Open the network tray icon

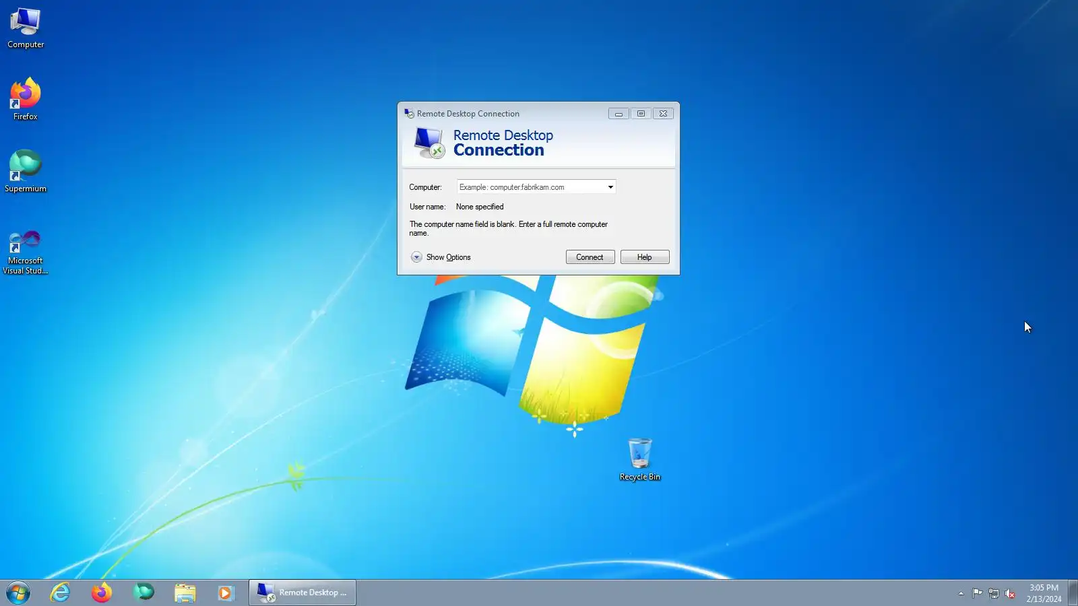click(994, 593)
